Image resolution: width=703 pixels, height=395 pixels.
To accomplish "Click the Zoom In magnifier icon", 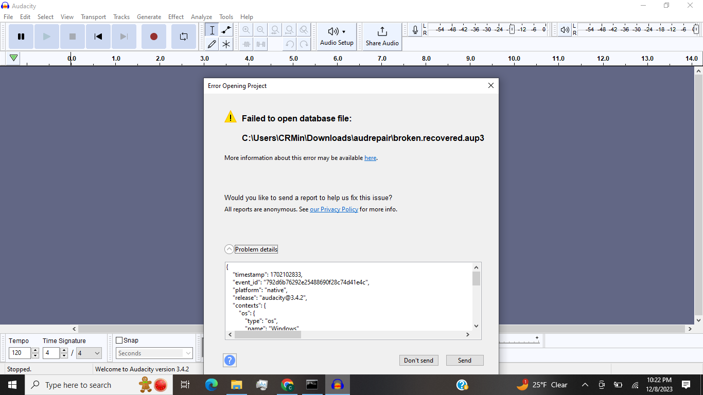I will pos(246,30).
